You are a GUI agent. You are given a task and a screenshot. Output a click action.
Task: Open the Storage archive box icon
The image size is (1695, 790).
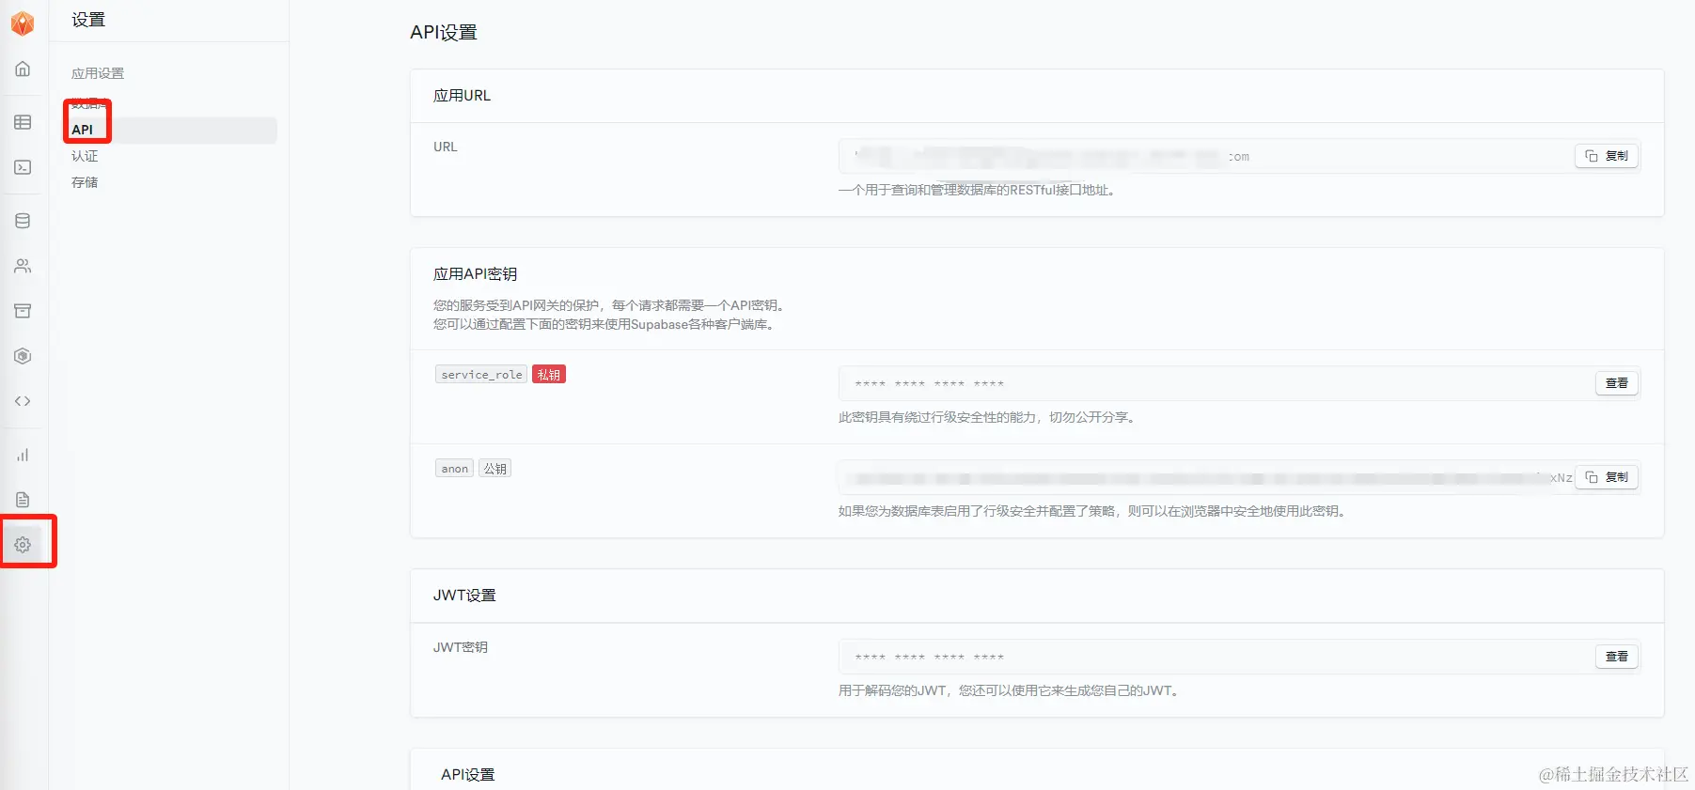[23, 311]
